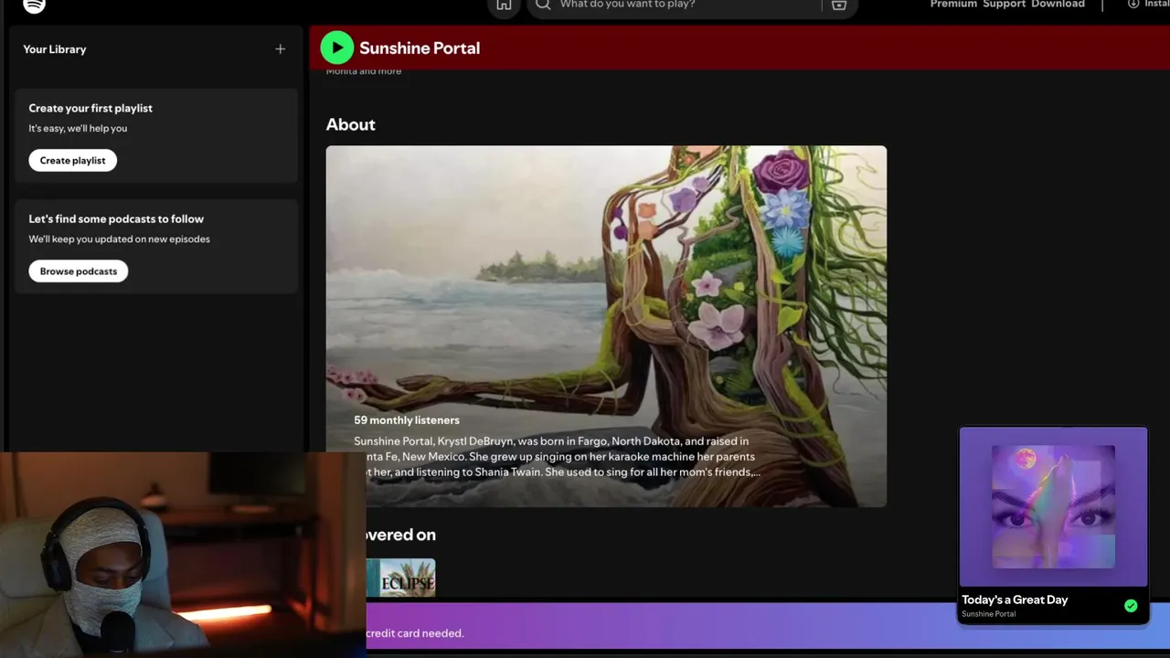Click "Let's find some podcasts to follow" heading
This screenshot has height=658, width=1170.
116,219
